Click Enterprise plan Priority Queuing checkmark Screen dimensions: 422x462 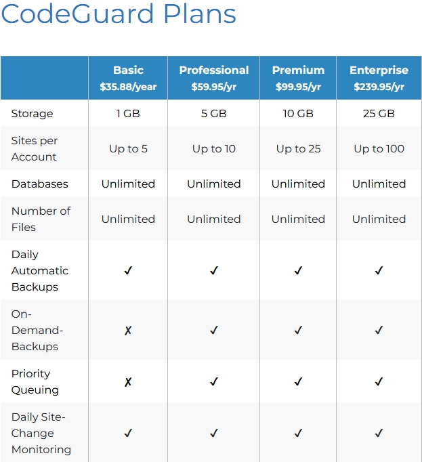[x=379, y=382]
